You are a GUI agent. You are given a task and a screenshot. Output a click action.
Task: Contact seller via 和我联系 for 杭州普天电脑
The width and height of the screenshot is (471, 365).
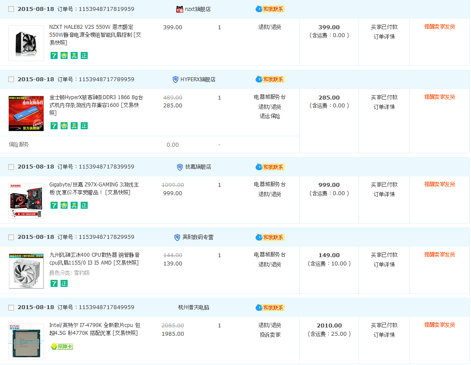[270, 307]
